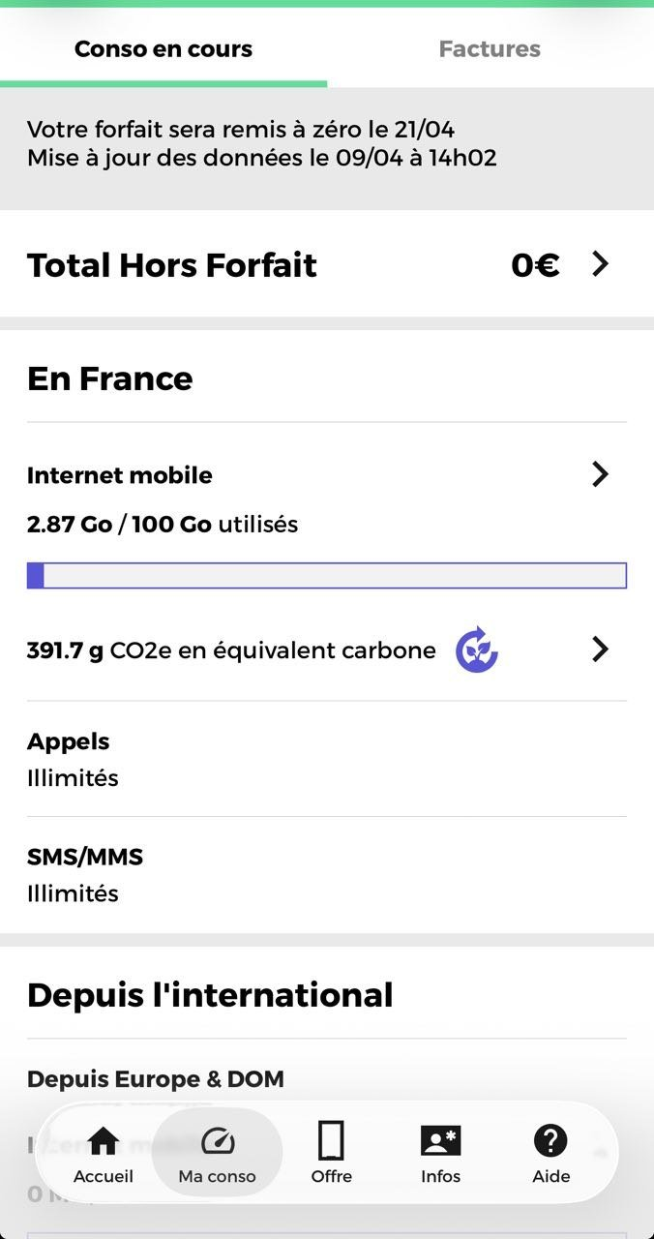This screenshot has height=1239, width=654.
Task: Tap the Offre phone icon
Action: pyautogui.click(x=331, y=1140)
